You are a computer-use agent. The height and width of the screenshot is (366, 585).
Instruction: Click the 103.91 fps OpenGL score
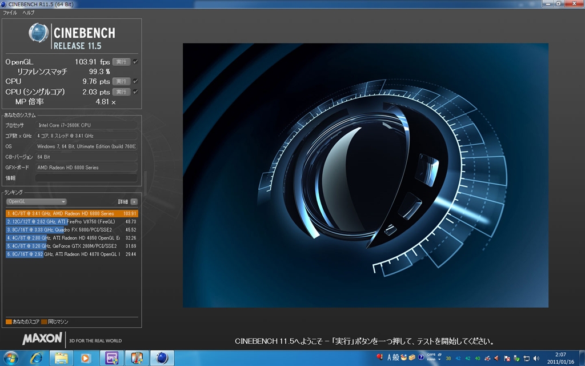[92, 62]
